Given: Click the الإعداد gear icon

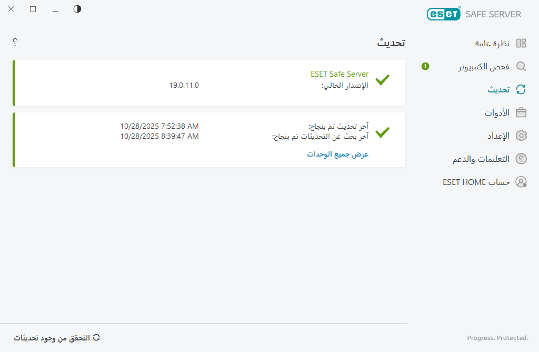Looking at the screenshot, I should click(521, 136).
